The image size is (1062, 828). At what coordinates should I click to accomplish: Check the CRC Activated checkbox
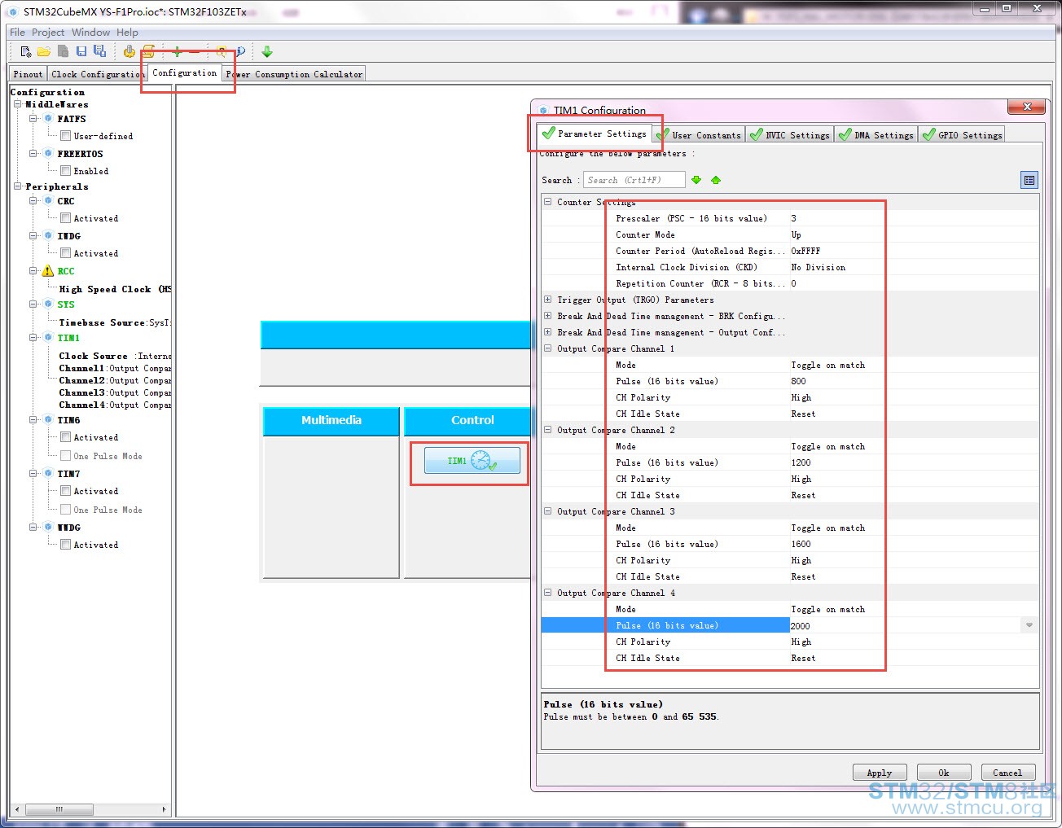coord(65,218)
